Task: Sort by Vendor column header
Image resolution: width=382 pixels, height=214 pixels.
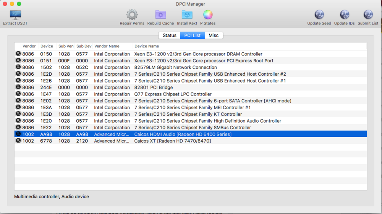Action: pos(29,46)
